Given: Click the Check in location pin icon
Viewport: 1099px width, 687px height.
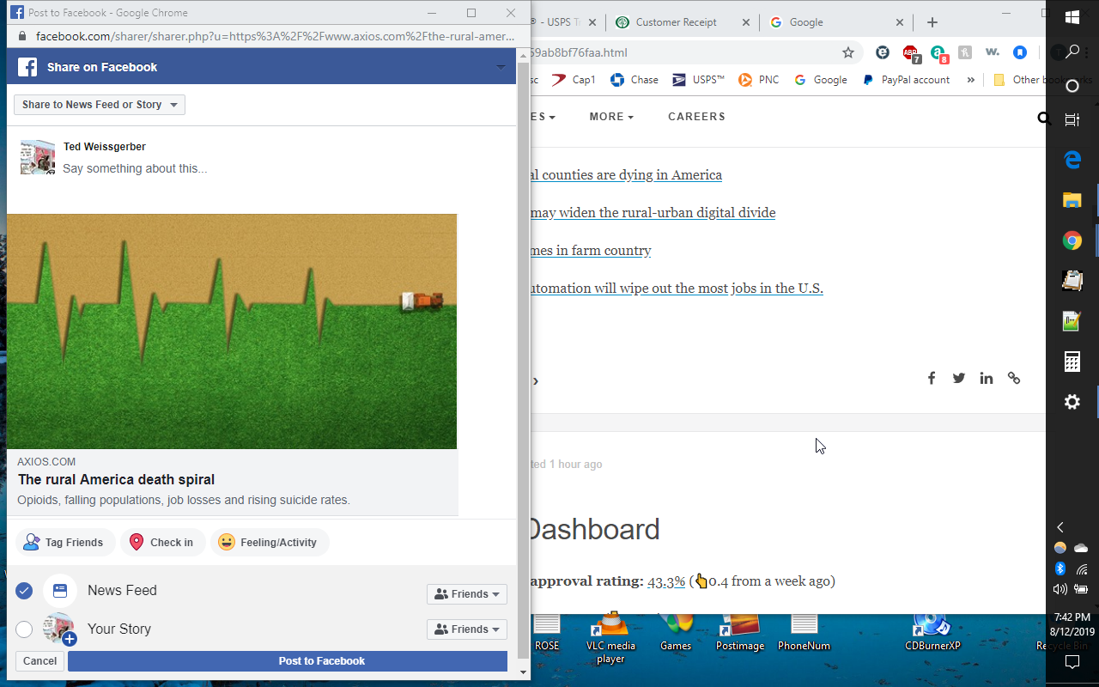Looking at the screenshot, I should click(x=136, y=542).
